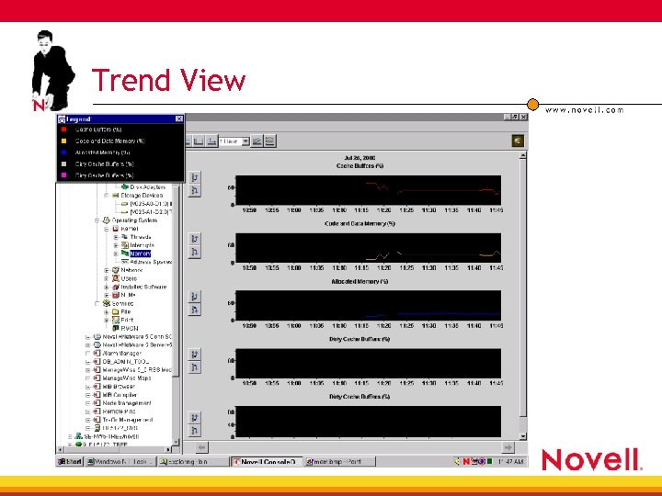Select Disk Adapters in the tree

tap(148, 186)
